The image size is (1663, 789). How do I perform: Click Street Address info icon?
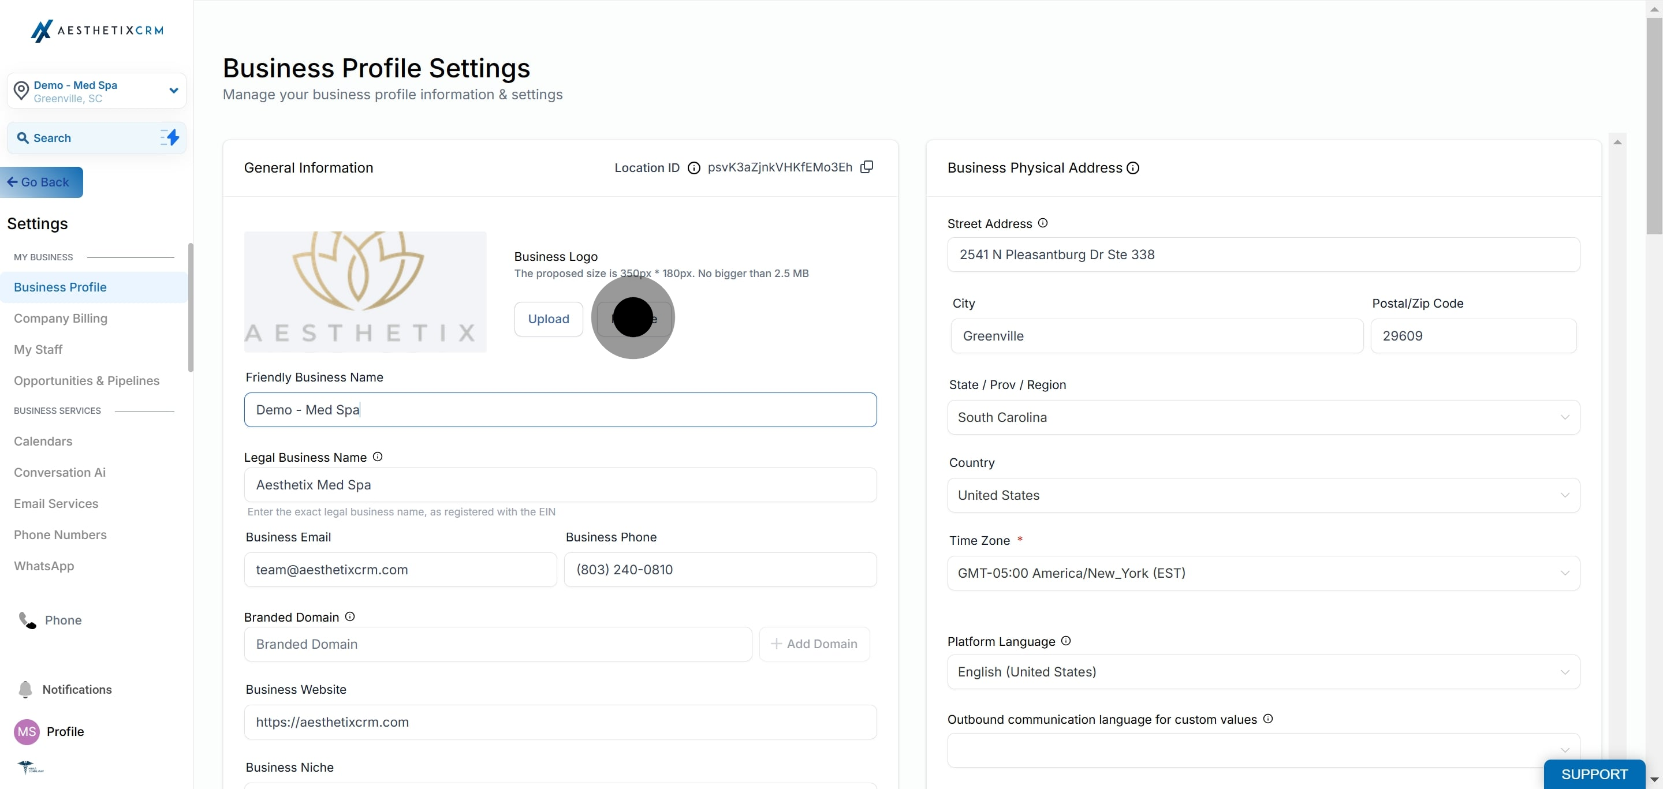1043,223
